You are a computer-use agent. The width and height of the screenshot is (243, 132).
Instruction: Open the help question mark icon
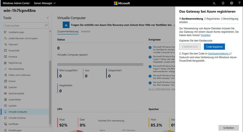click(239, 3)
